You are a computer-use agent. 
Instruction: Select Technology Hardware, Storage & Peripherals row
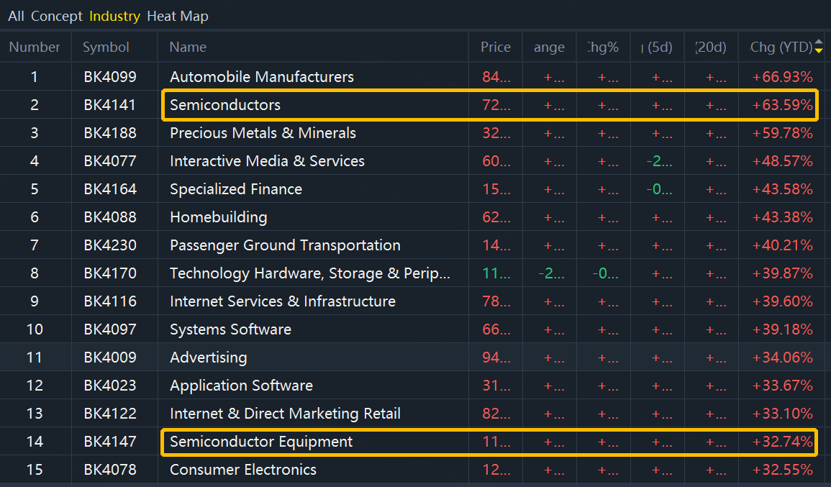coord(310,273)
